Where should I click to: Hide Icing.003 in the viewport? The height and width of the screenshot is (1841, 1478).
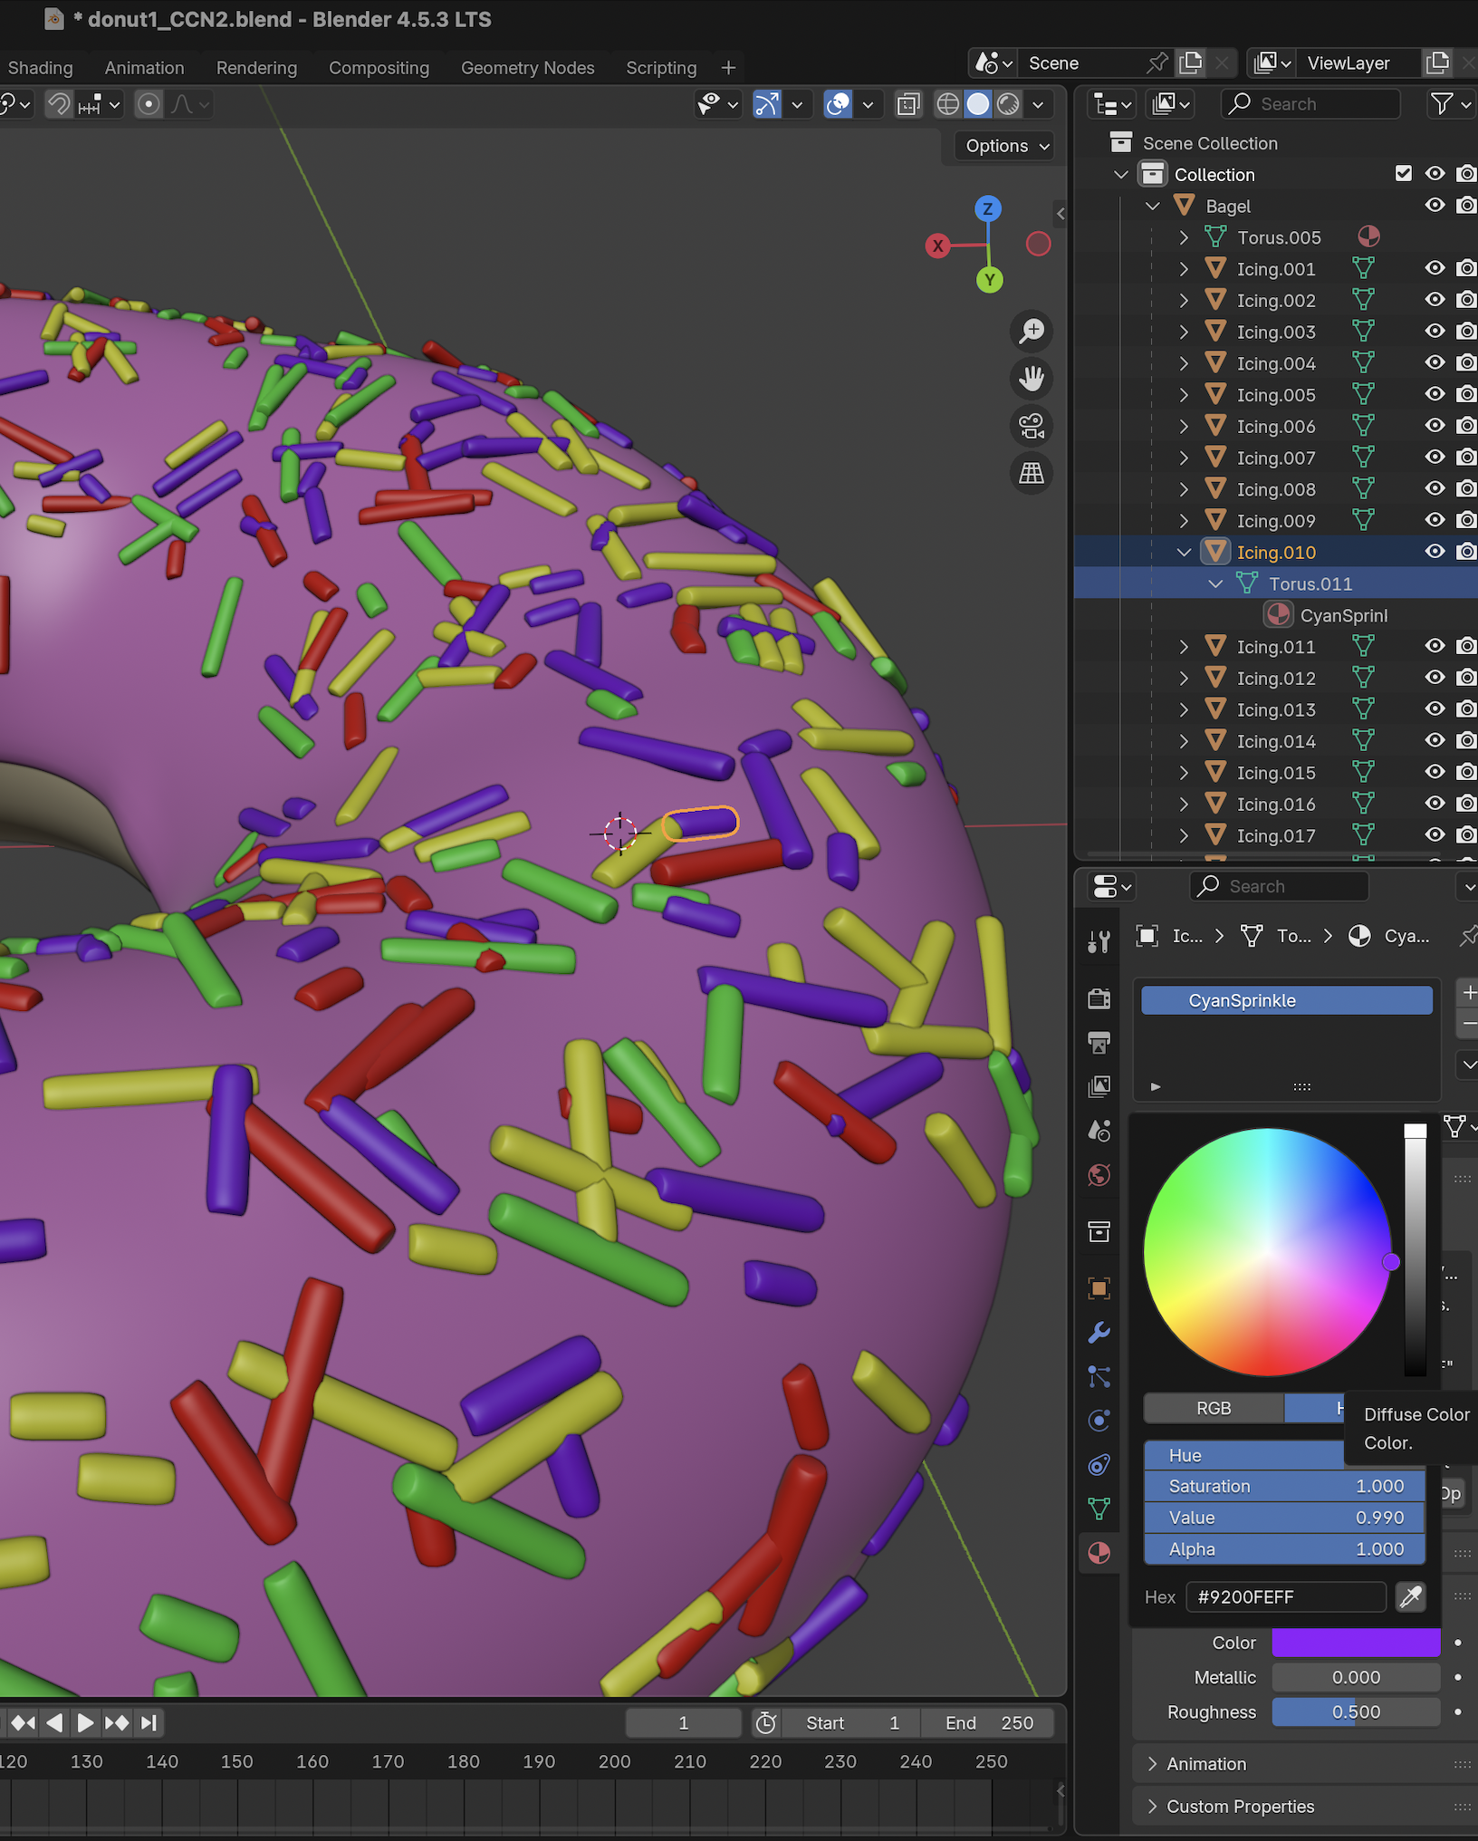click(1435, 332)
